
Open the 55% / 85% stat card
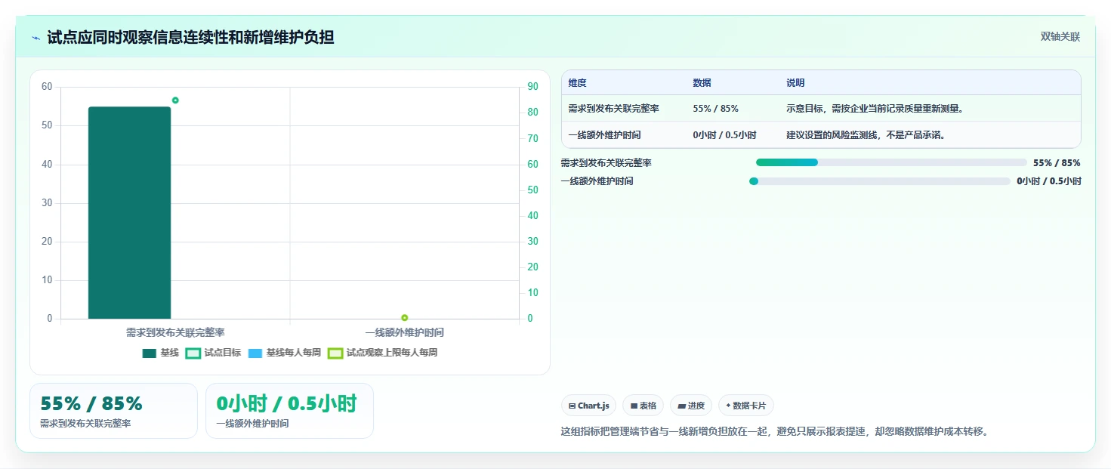pyautogui.click(x=113, y=411)
